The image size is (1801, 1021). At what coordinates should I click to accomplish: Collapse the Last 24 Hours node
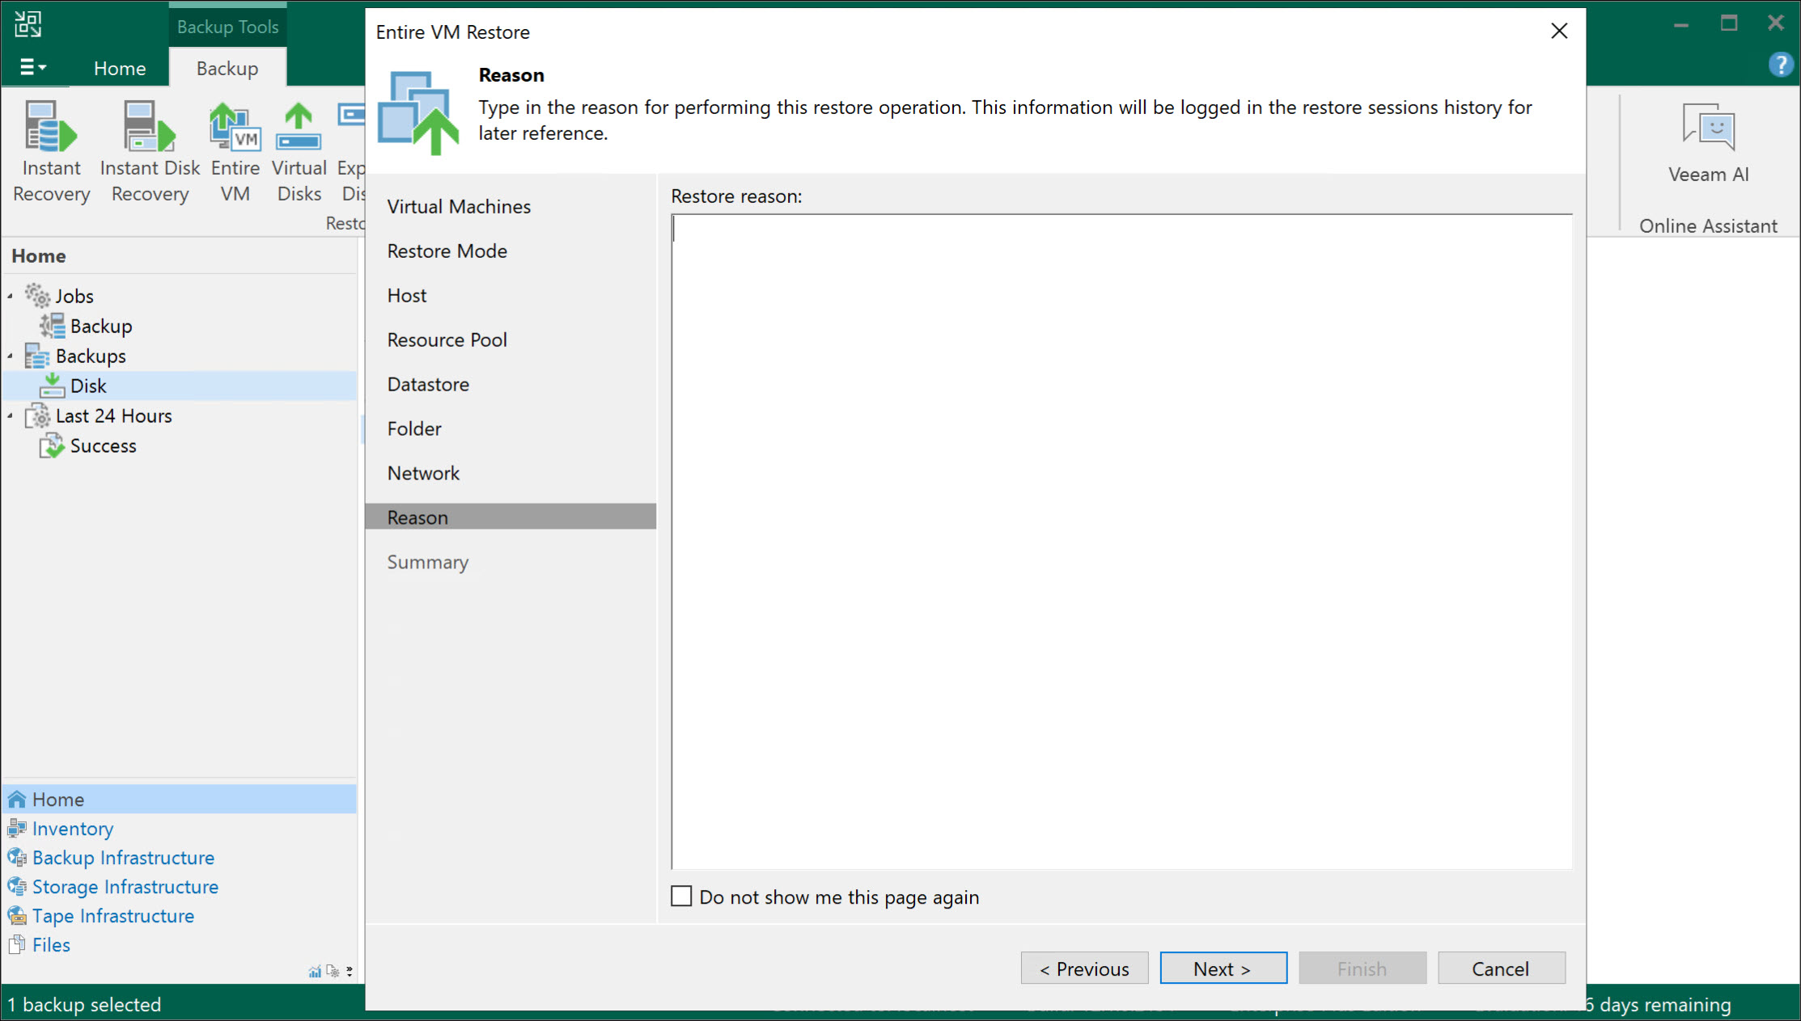(11, 416)
